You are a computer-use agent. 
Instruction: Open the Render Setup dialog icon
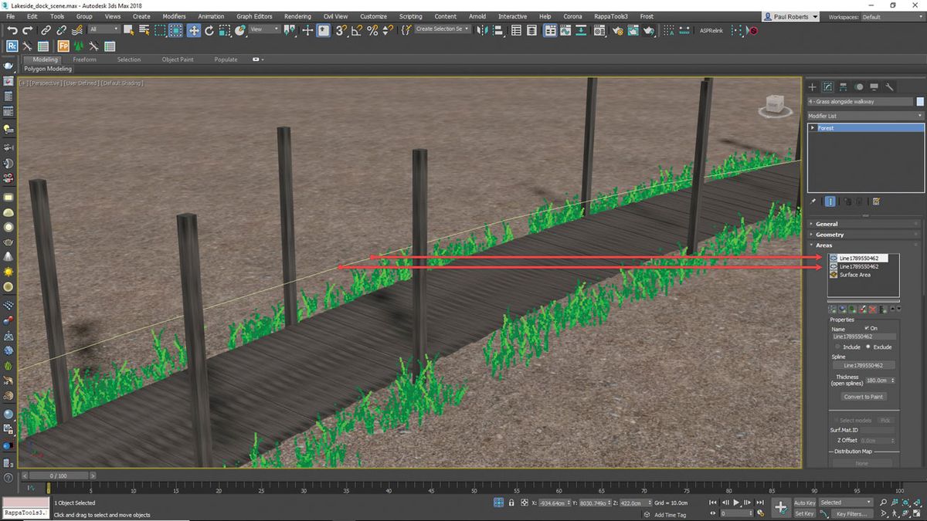(x=617, y=31)
